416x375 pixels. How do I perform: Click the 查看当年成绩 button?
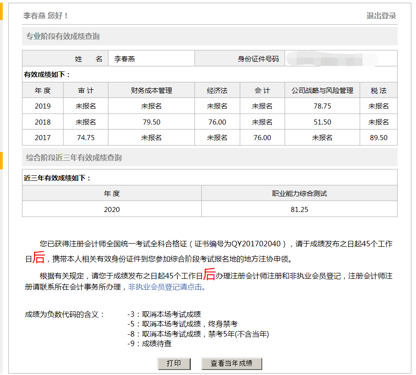pyautogui.click(x=232, y=364)
